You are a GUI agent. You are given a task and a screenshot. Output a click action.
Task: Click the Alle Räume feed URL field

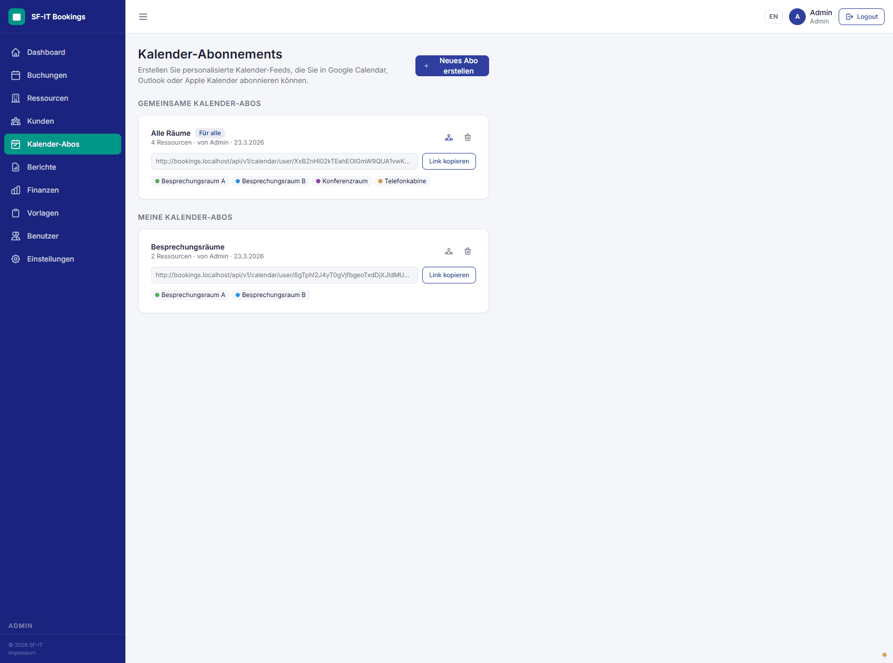(284, 161)
